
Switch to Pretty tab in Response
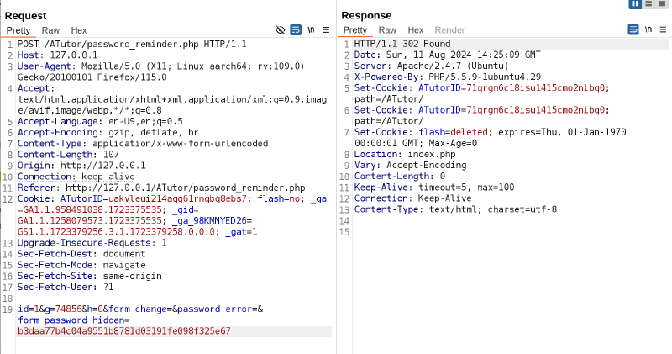coord(355,30)
